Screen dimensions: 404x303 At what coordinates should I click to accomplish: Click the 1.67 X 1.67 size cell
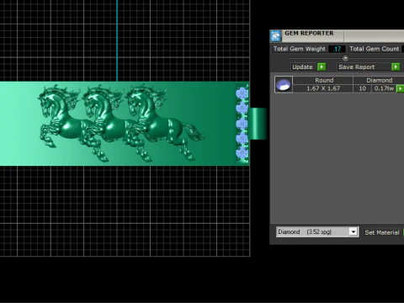[x=323, y=88]
